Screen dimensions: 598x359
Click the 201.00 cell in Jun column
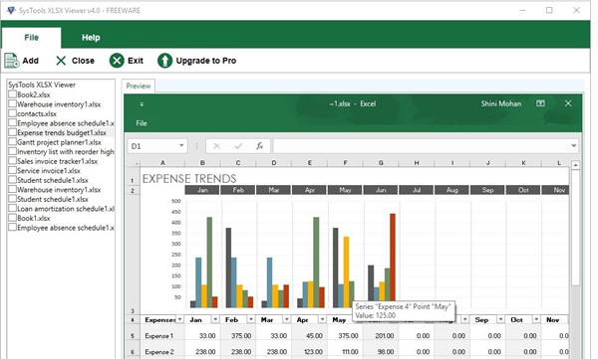[x=385, y=336]
